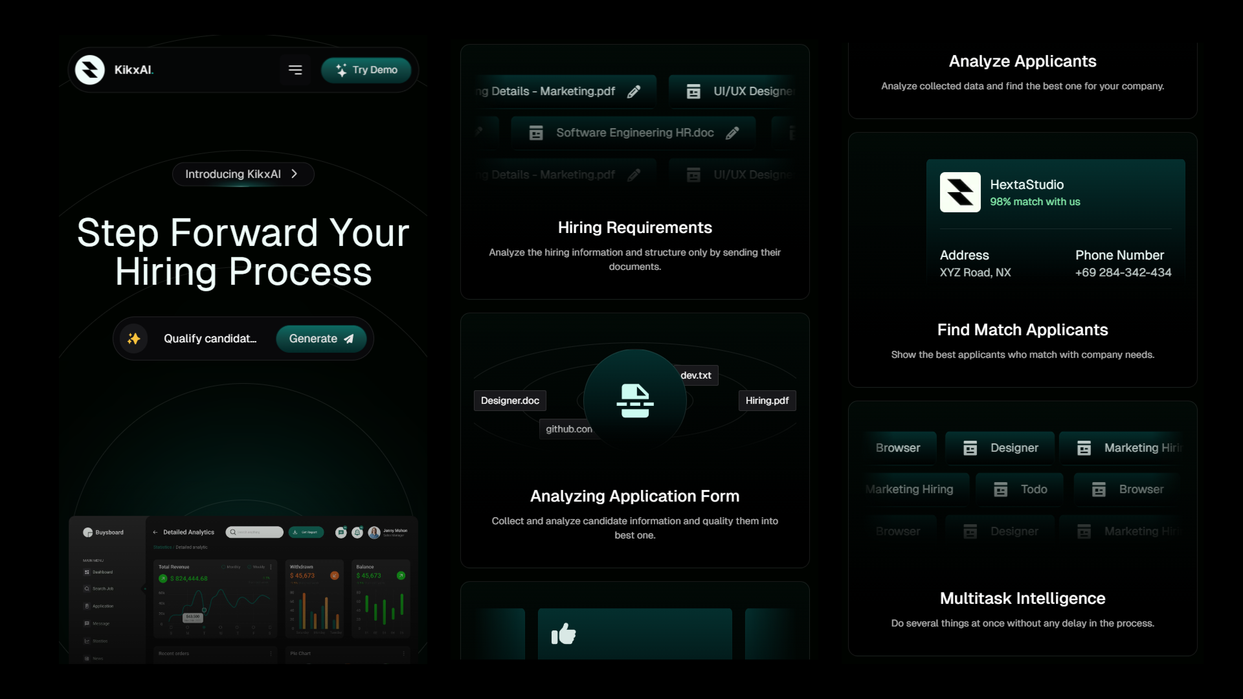The height and width of the screenshot is (699, 1243).
Task: Click the Analyze Applicants heading
Action: click(1023, 61)
